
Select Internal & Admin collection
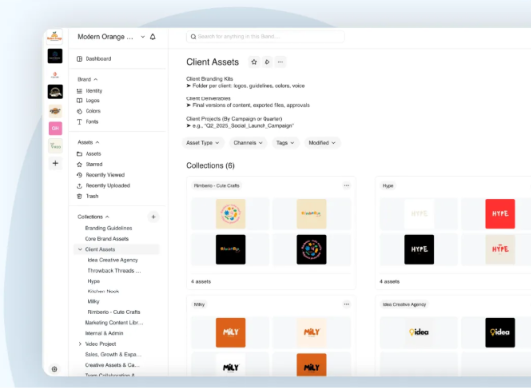tap(104, 333)
